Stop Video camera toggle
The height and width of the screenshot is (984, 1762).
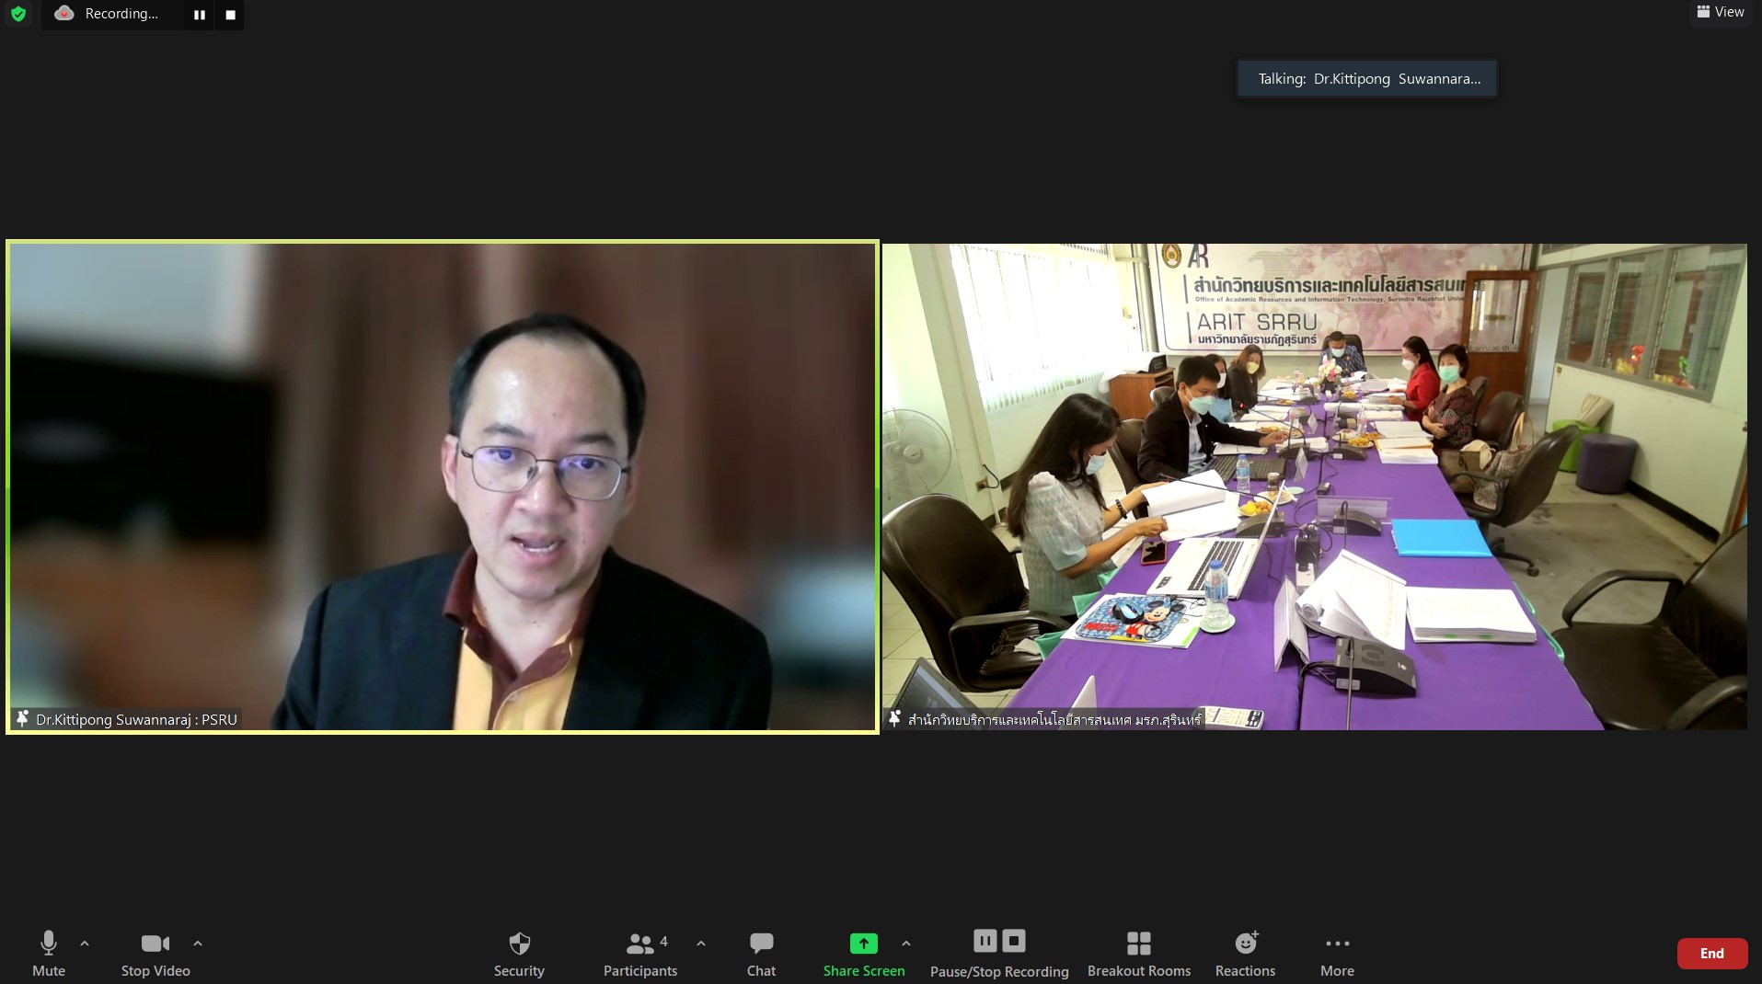click(x=155, y=954)
